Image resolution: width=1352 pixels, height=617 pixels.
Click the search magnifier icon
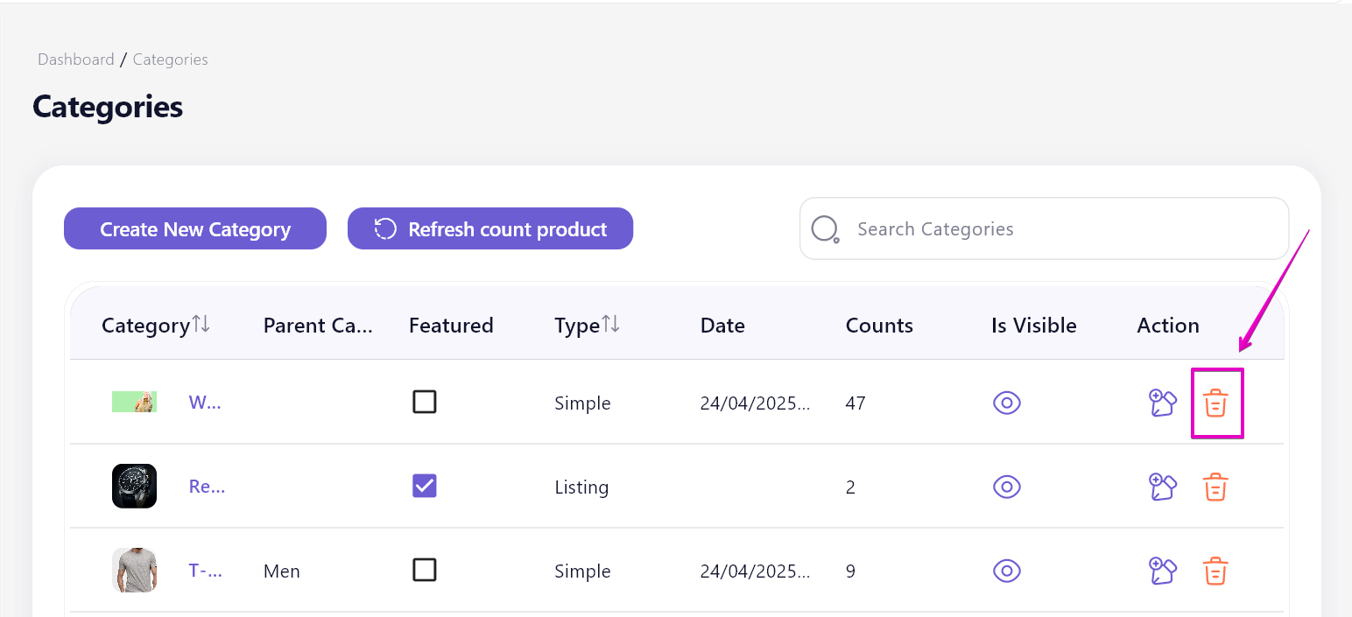coord(826,229)
